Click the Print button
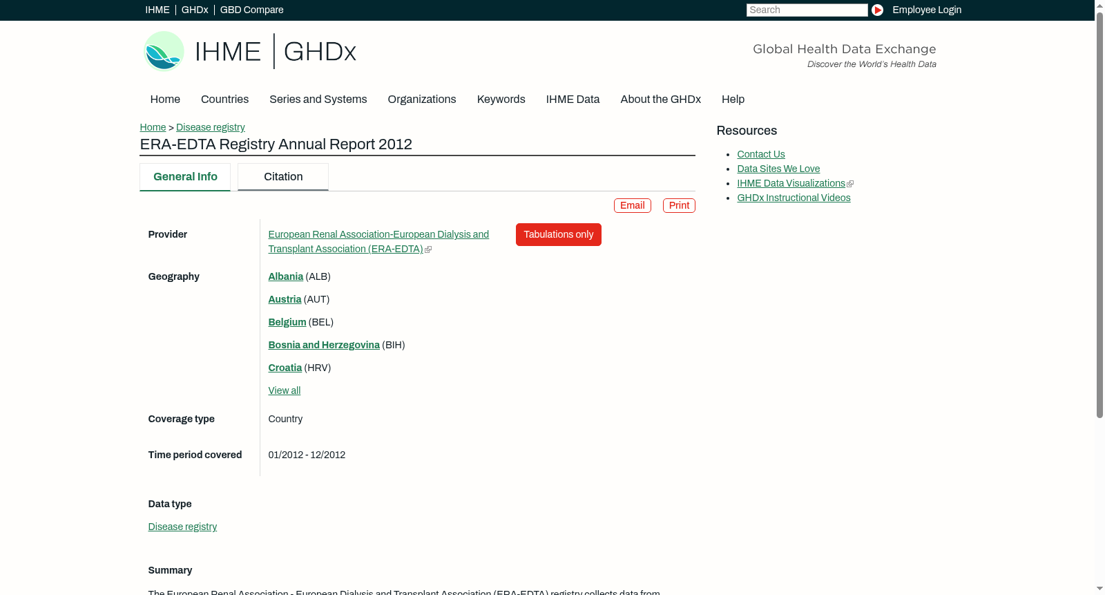The height and width of the screenshot is (595, 1105). (679, 205)
